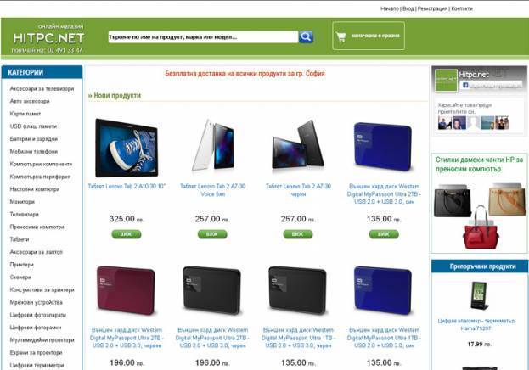Click the product search input field
Viewport: 529px width, 370px height.
click(x=203, y=36)
